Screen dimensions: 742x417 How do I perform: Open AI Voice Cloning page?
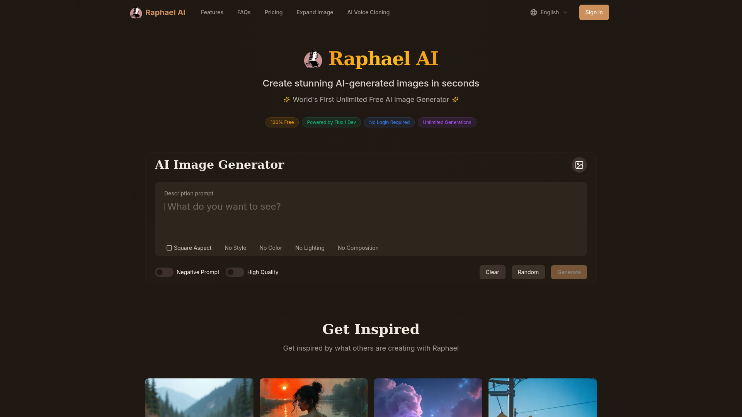click(368, 12)
